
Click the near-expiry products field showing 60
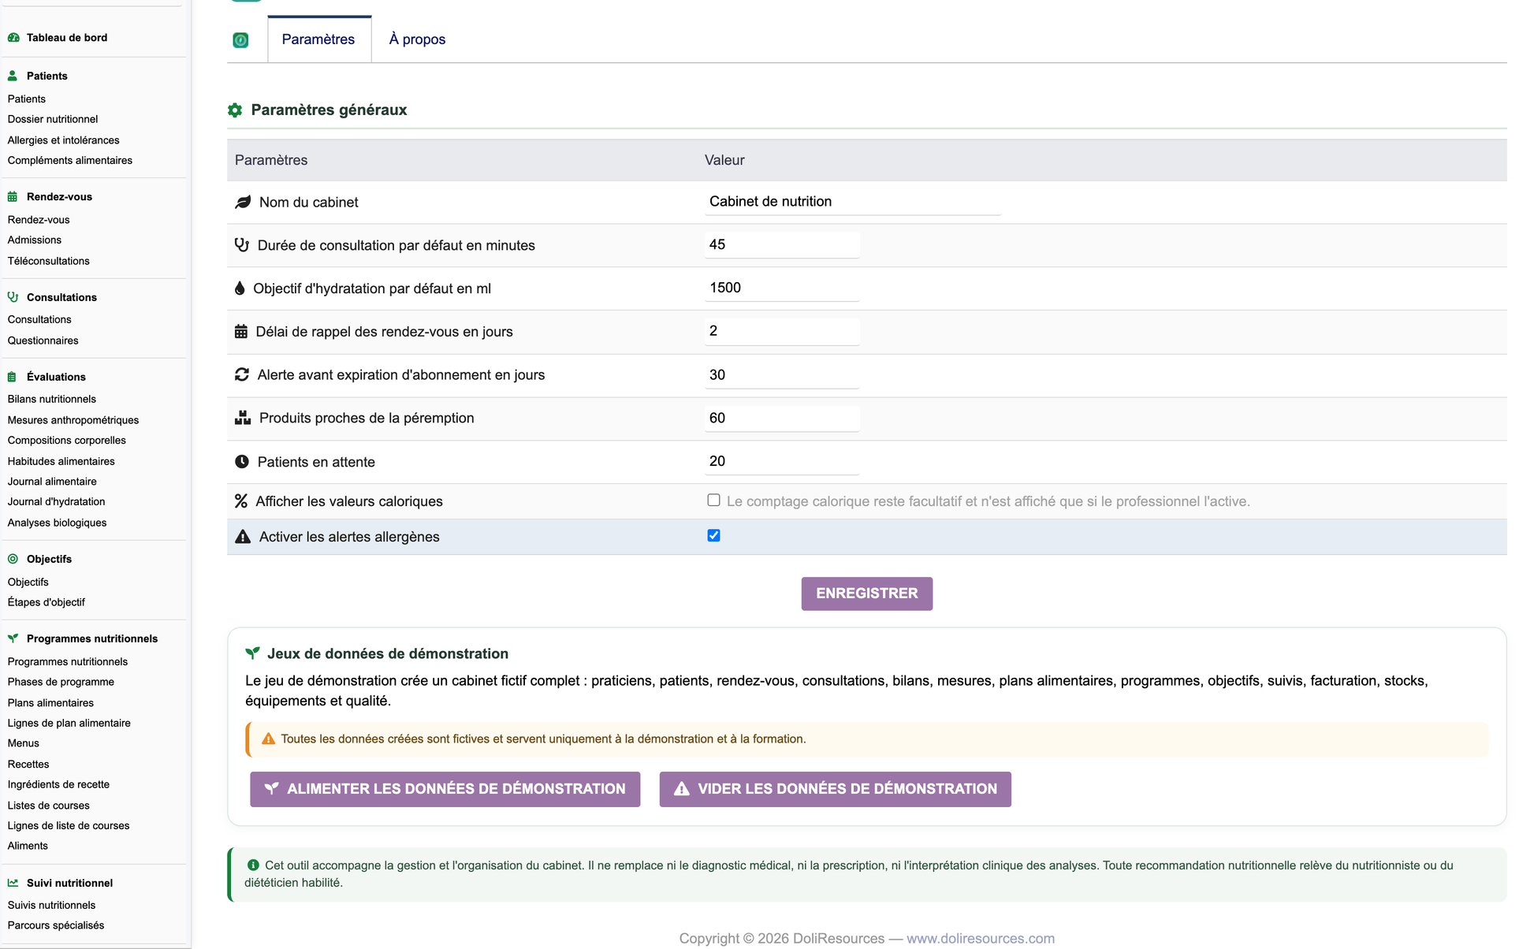point(781,419)
